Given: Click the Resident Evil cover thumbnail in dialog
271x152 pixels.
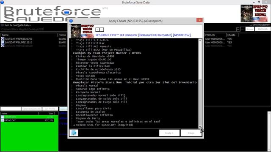Looking at the screenshot, I should (82, 31).
